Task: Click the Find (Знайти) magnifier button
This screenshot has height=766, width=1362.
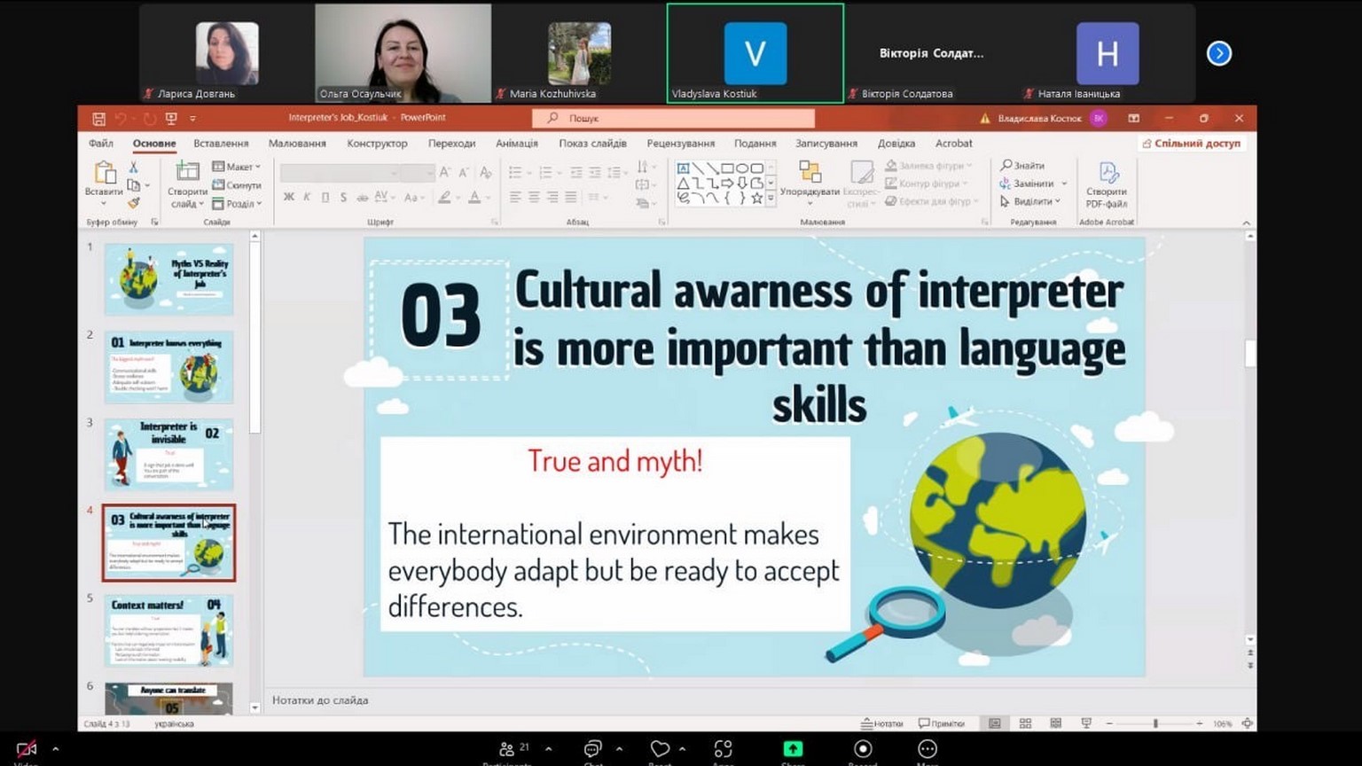Action: tap(1022, 166)
